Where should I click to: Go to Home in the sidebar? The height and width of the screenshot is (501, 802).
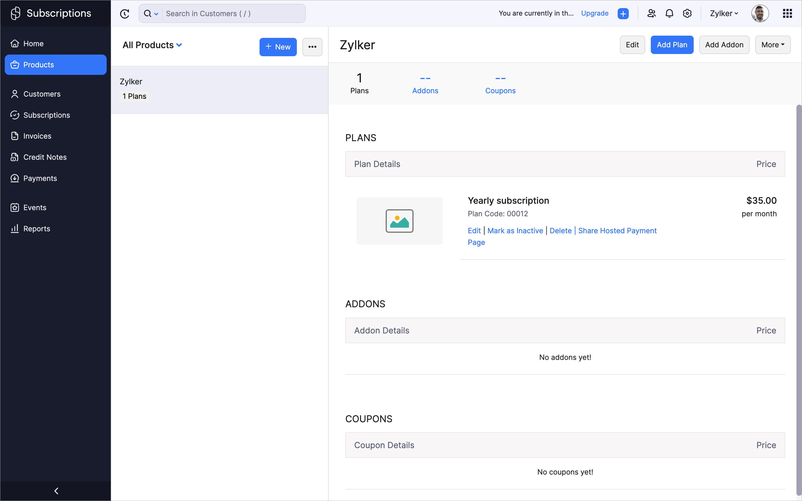[x=55, y=43]
